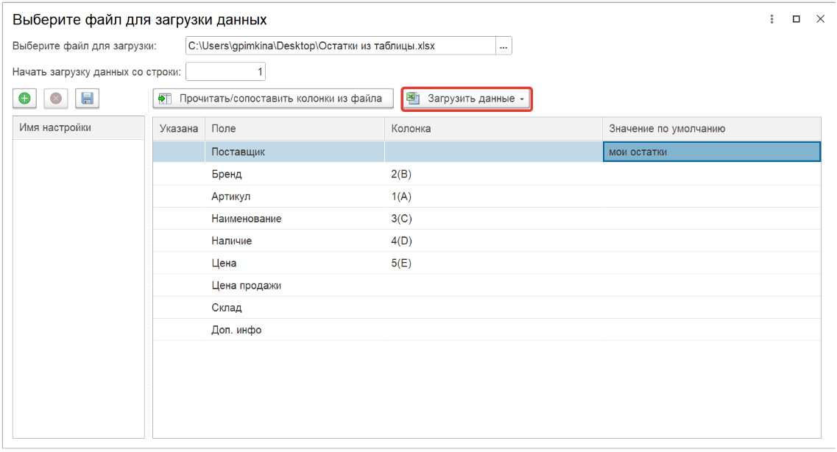Image resolution: width=837 pixels, height=452 pixels.
Task: Click the Excel icon on Загрузить данные
Action: coord(414,99)
